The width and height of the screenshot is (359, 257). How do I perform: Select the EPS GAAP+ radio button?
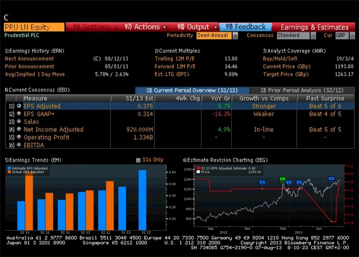point(19,113)
